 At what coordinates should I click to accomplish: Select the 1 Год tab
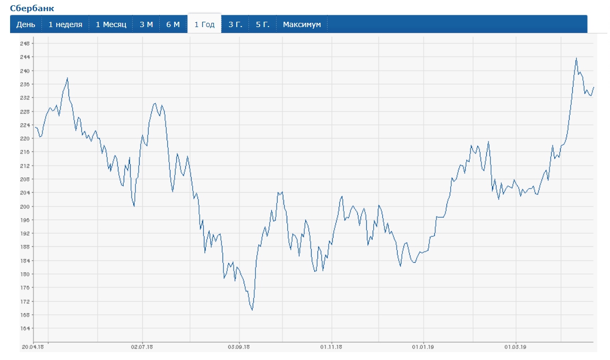pos(204,24)
